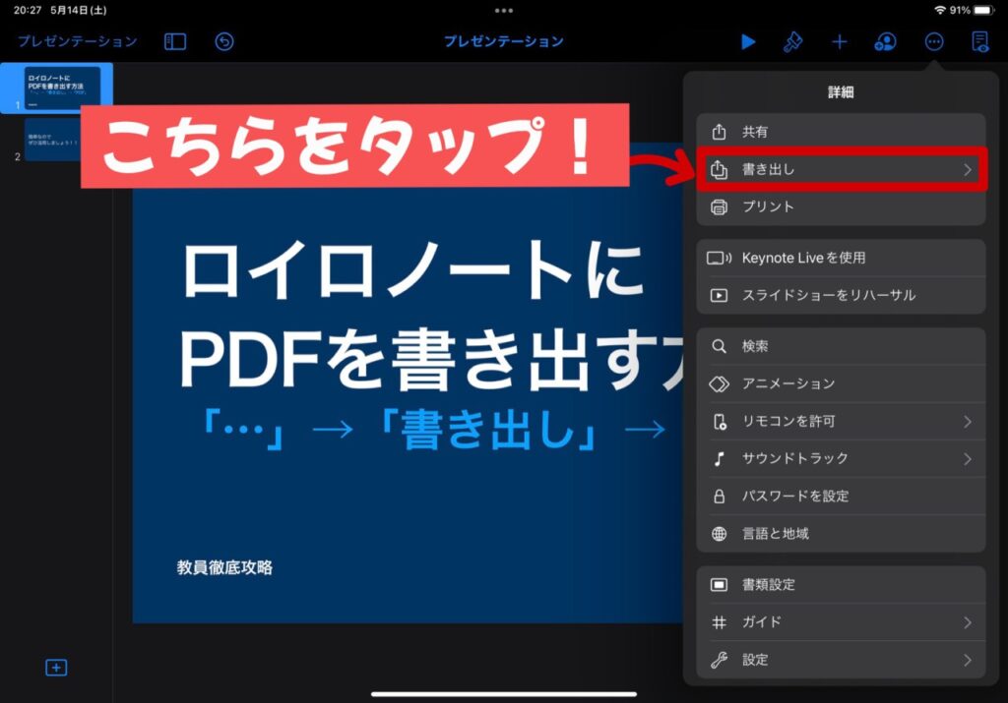The image size is (1008, 703).
Task: Tap the animation diamond icon
Action: coord(719,383)
